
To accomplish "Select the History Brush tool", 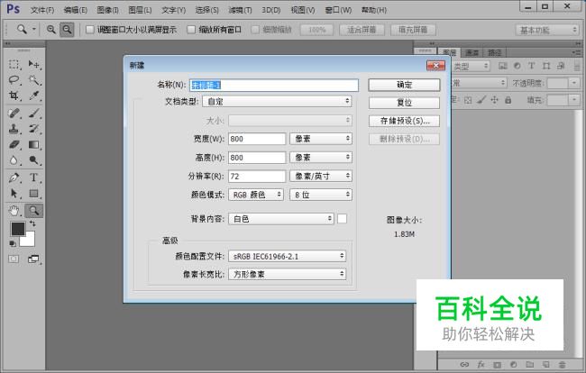I will tap(34, 129).
